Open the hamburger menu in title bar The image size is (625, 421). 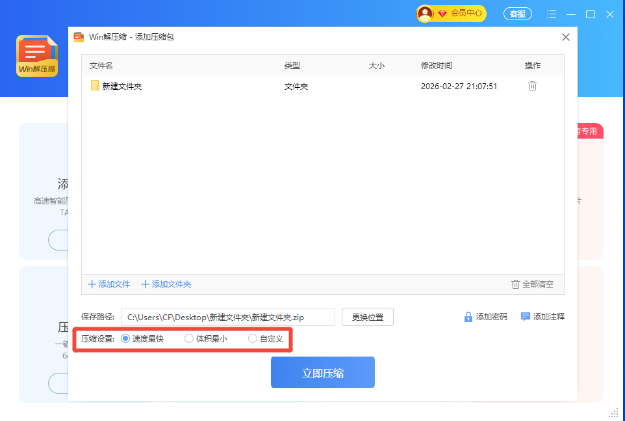pyautogui.click(x=552, y=14)
